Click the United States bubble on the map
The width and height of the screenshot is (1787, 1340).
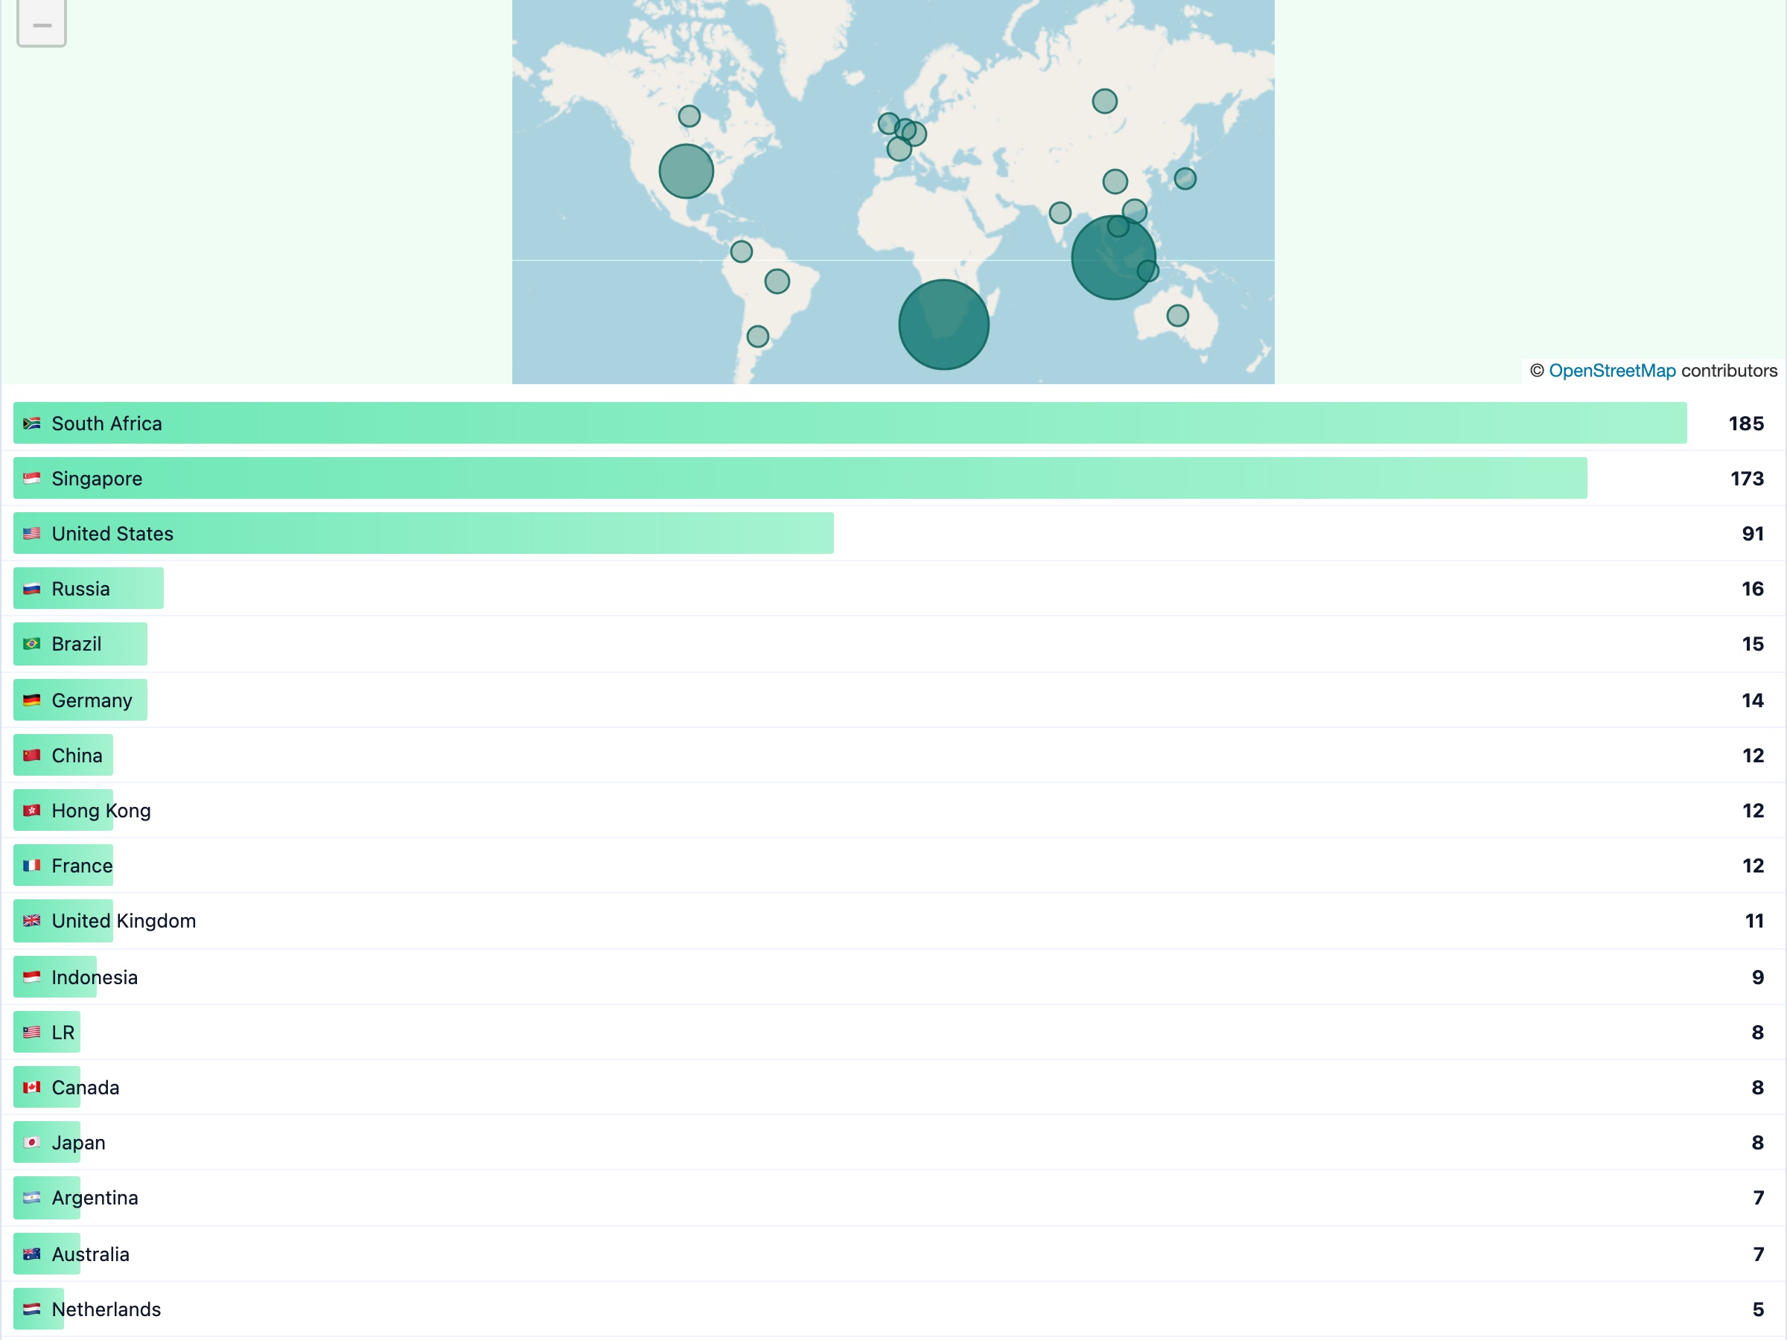click(x=686, y=171)
